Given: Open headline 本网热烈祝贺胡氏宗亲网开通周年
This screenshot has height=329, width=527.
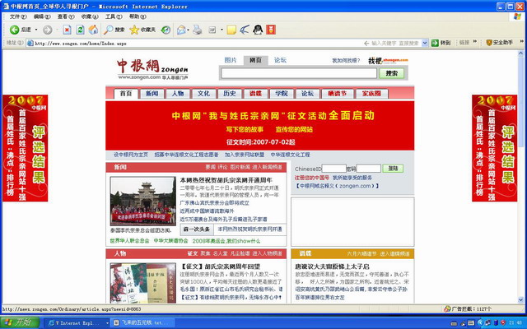Looking at the screenshot, I should click(x=226, y=180).
